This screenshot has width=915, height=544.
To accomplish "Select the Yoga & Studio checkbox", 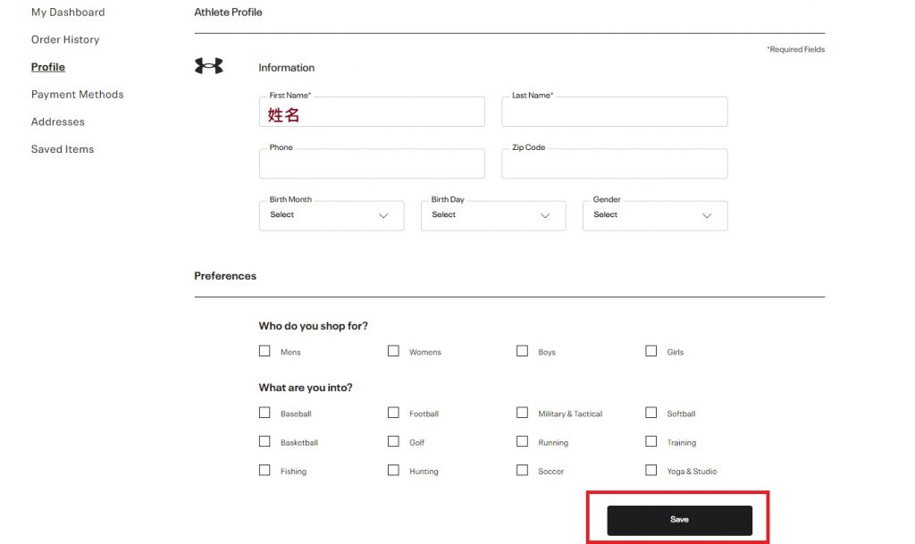I will click(x=651, y=470).
